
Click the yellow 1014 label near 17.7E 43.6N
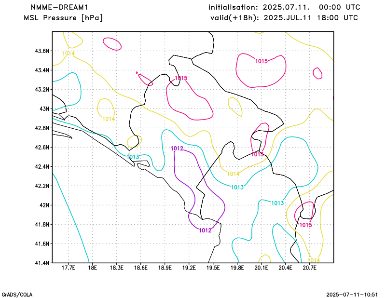pos(69,54)
